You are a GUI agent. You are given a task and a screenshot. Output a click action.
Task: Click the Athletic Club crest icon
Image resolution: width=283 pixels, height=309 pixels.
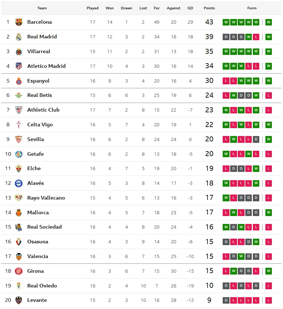pos(19,110)
